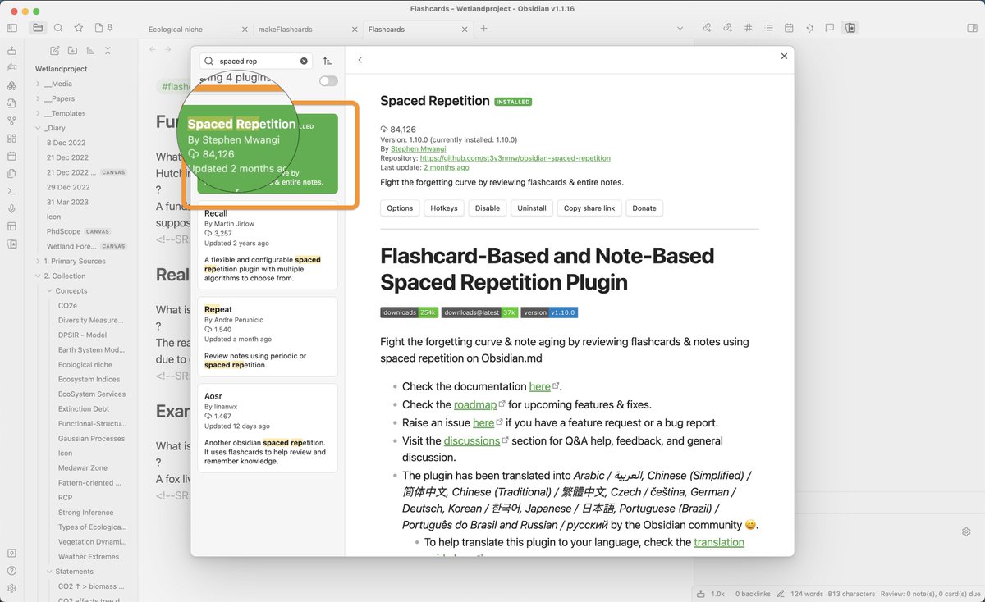Select the Aosr plugin card
985x602 pixels.
point(268,428)
